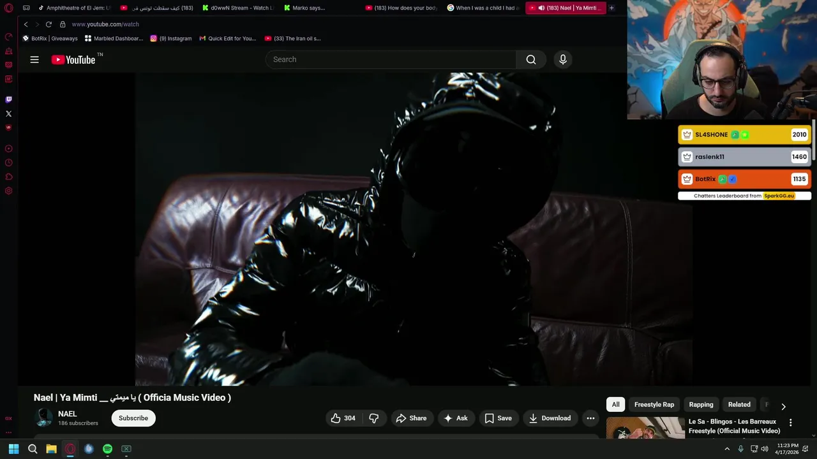Subscribe to the NAEL channel

tap(133, 418)
